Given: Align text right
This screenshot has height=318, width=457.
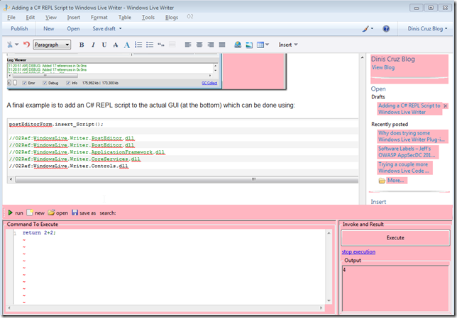Looking at the screenshot, I should (x=211, y=45).
